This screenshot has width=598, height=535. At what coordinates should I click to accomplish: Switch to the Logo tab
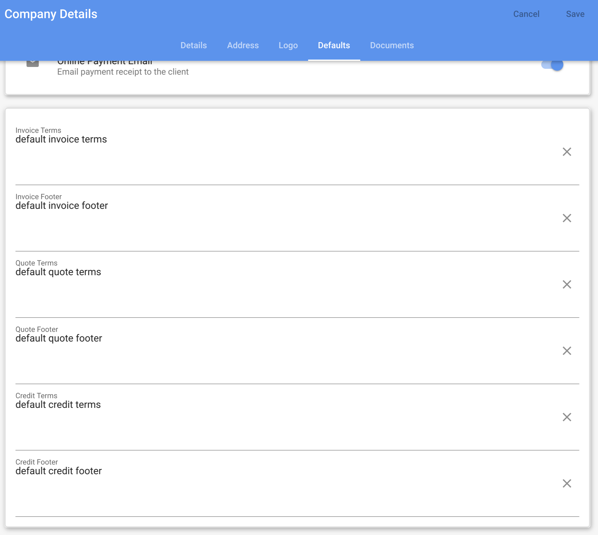pyautogui.click(x=288, y=45)
